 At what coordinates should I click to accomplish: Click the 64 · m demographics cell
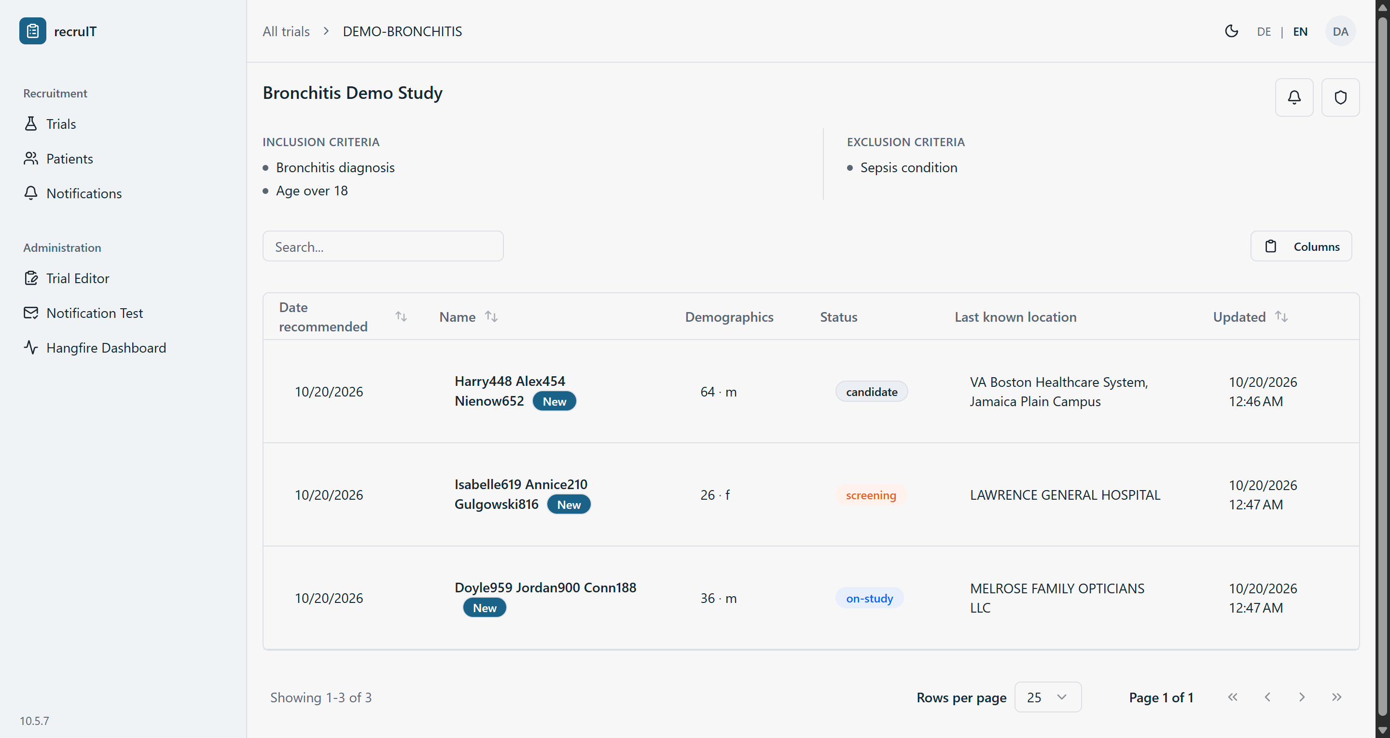click(718, 392)
